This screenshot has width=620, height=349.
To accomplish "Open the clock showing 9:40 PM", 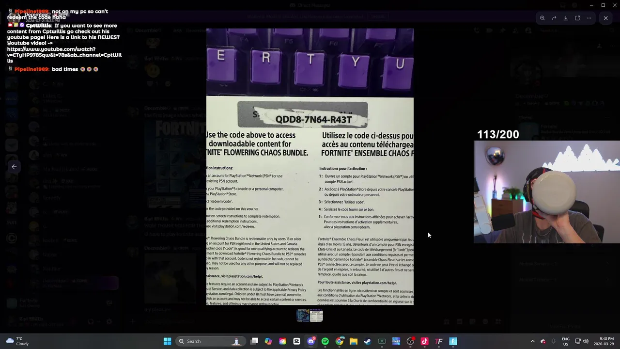I will (604, 341).
